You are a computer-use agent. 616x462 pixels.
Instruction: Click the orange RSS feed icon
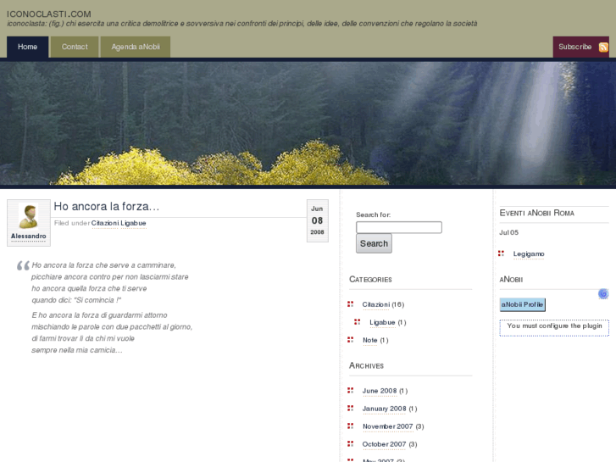(603, 47)
